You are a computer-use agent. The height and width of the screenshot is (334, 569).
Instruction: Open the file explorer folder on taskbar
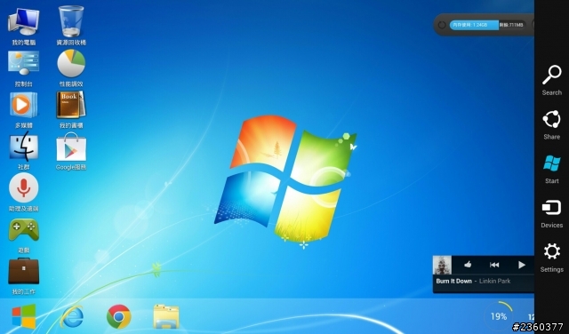[x=166, y=316]
